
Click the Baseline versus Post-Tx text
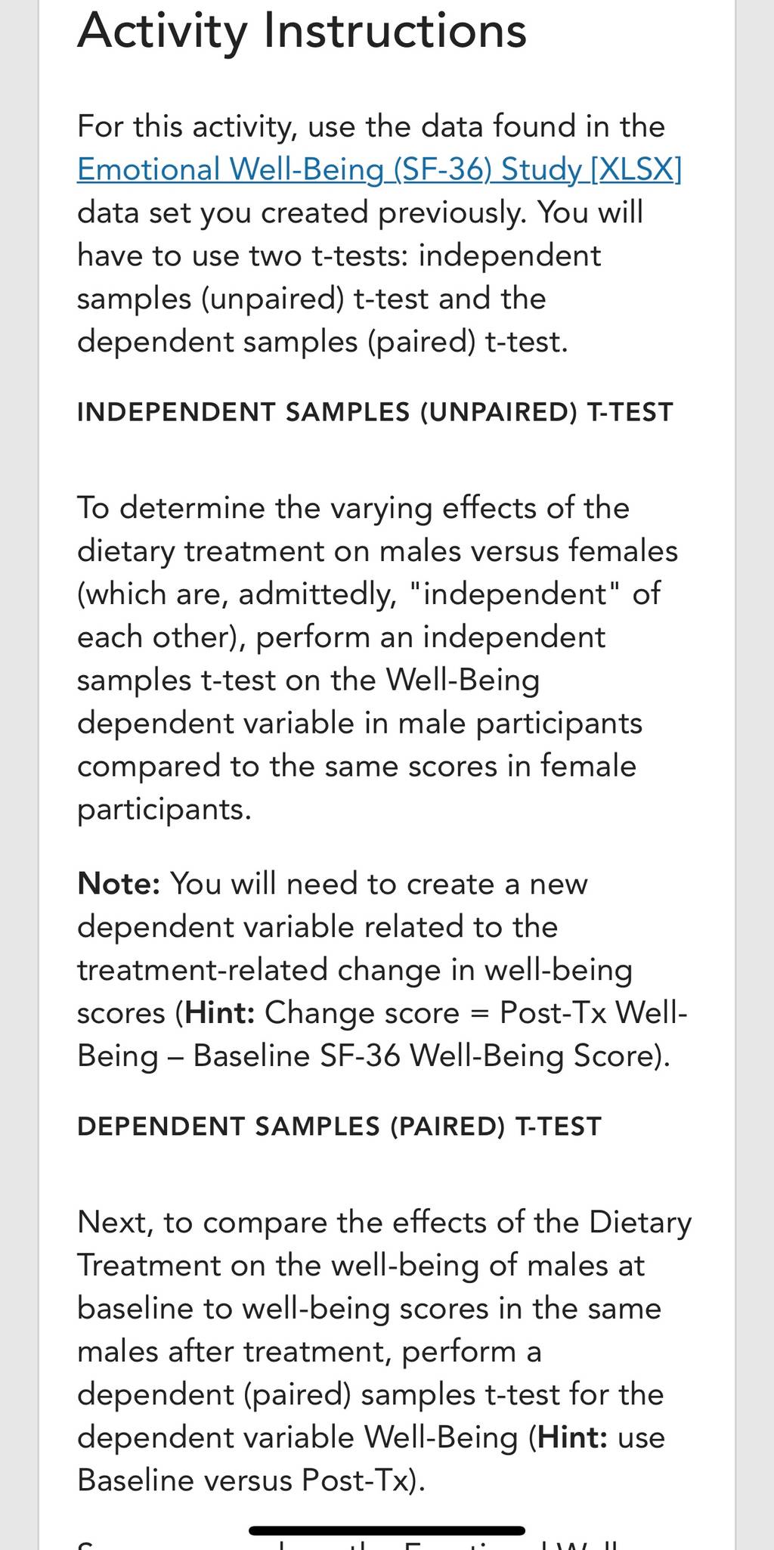[246, 1480]
